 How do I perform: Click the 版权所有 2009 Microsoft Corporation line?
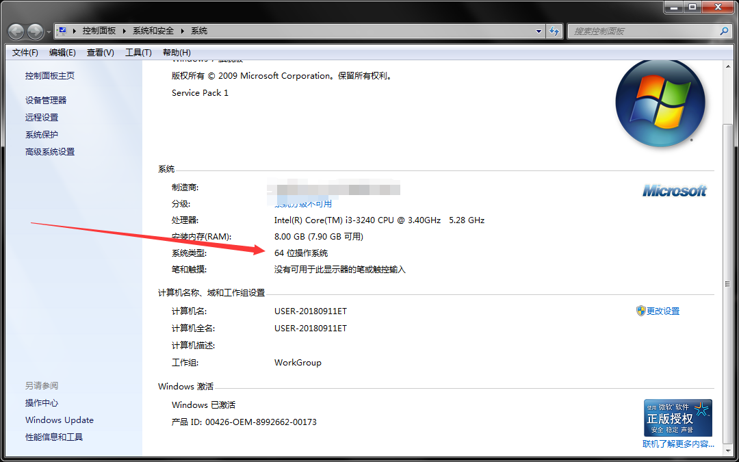tap(282, 75)
